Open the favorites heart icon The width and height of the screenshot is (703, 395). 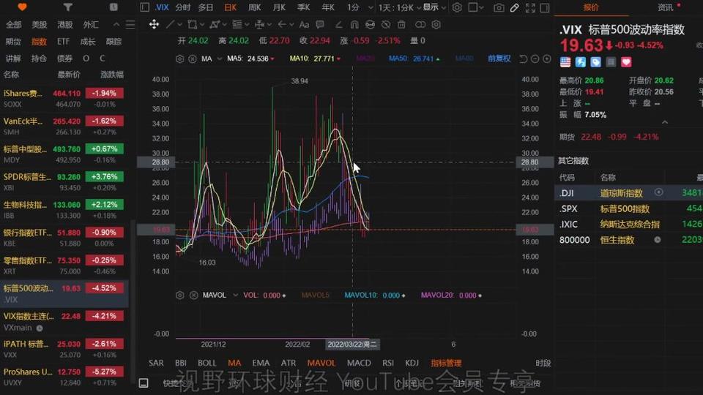pyautogui.click(x=22, y=7)
